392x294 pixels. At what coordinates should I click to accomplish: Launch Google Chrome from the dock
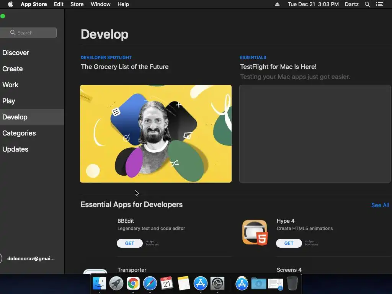(x=133, y=284)
